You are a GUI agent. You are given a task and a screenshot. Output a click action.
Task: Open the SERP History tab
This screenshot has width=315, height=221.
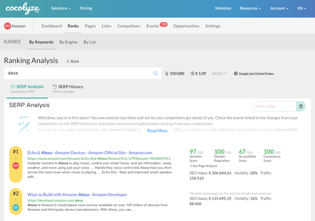pyautogui.click(x=68, y=89)
